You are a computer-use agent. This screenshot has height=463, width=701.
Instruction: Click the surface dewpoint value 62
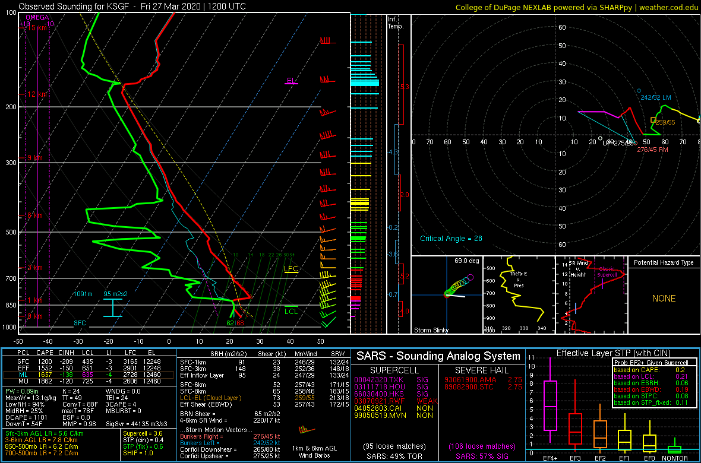tap(230, 323)
